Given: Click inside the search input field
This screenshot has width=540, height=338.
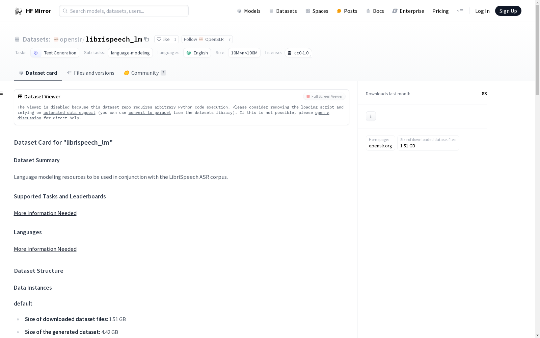Looking at the screenshot, I should pos(122,11).
